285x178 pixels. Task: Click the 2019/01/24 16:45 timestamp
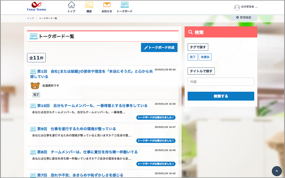165,150
